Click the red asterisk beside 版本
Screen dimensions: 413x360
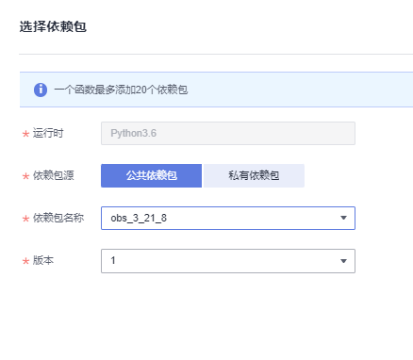(25, 261)
